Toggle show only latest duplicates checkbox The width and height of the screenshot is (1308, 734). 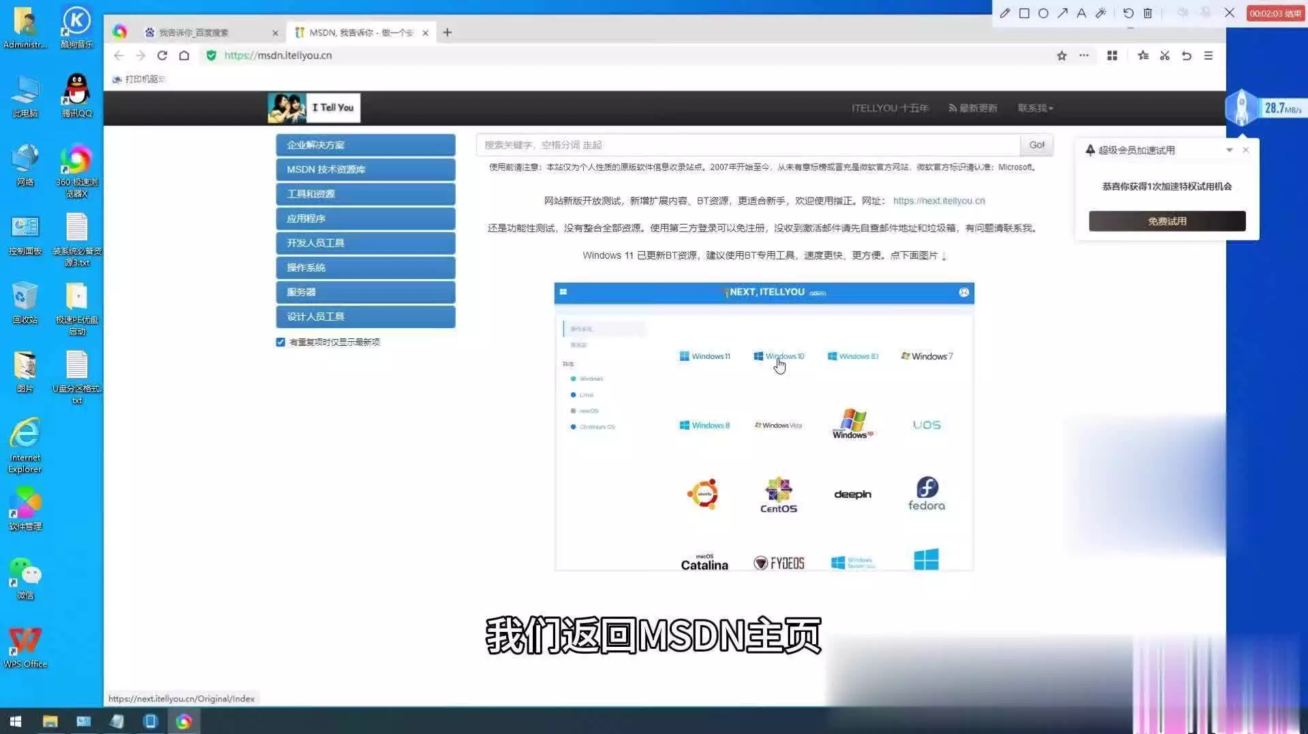[281, 342]
